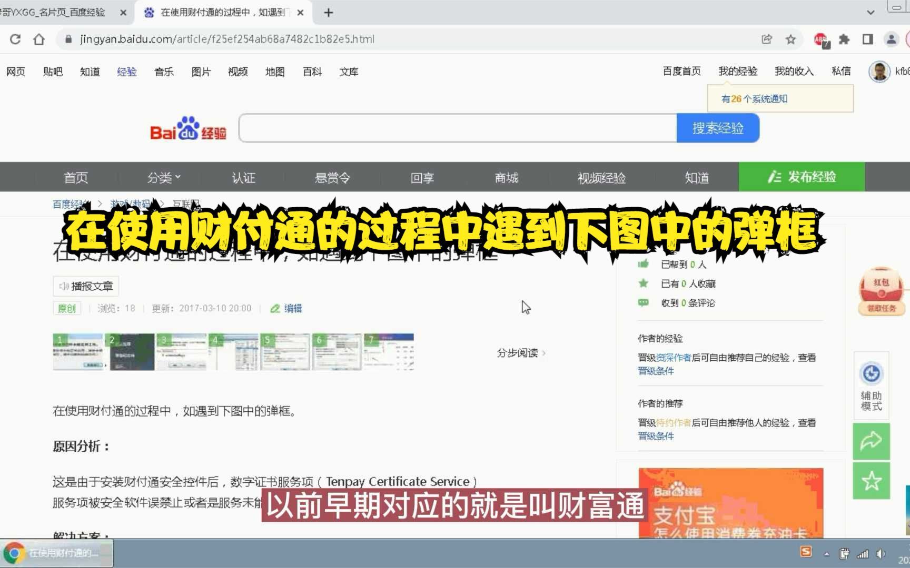The image size is (910, 568).
Task: Go to the browser home page icon
Action: tap(39, 39)
